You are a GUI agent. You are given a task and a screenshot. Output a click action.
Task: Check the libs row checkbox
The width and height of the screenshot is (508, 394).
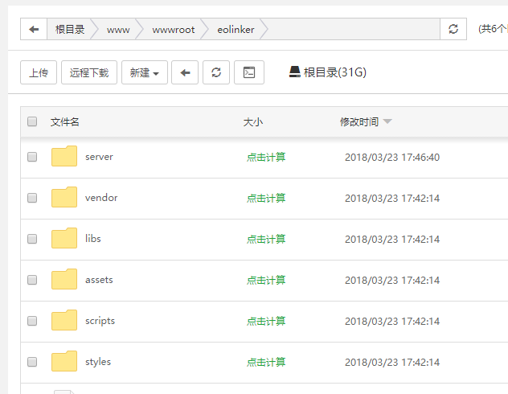pyautogui.click(x=32, y=239)
